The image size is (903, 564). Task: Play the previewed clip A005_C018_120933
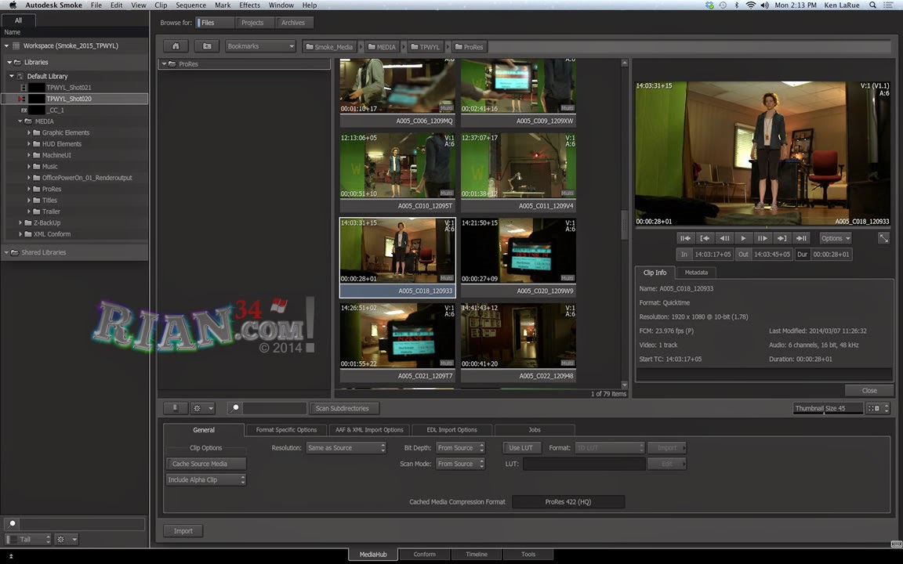[x=743, y=238]
